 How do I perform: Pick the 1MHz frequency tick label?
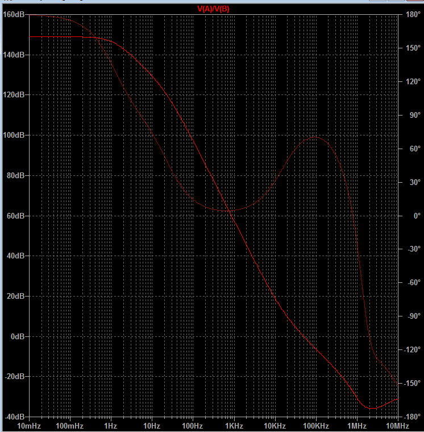pyautogui.click(x=357, y=426)
